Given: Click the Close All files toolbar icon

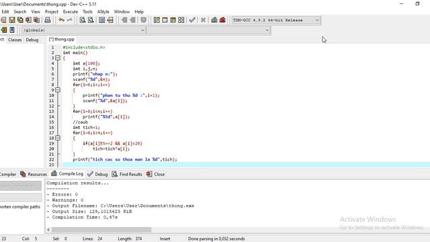Looking at the screenshot, I should coord(36,20).
